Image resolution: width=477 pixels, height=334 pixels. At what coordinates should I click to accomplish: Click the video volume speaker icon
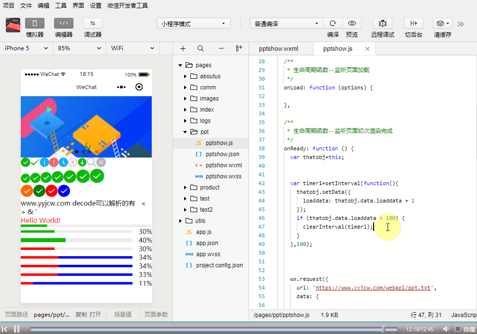[x=446, y=329]
